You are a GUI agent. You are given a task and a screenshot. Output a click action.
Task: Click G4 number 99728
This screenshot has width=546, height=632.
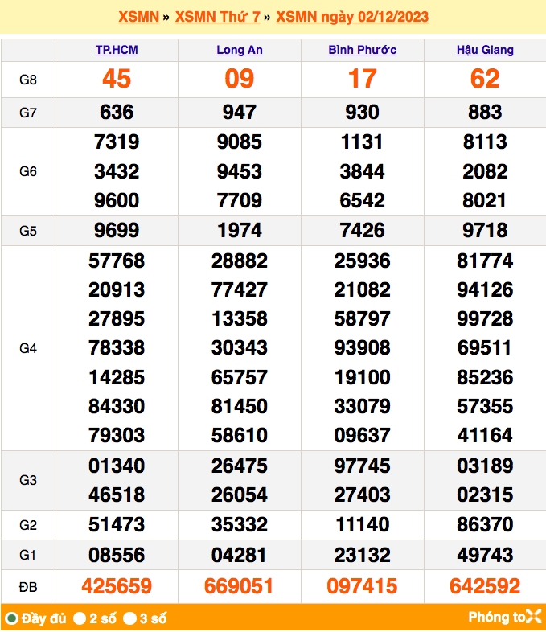[x=485, y=319]
